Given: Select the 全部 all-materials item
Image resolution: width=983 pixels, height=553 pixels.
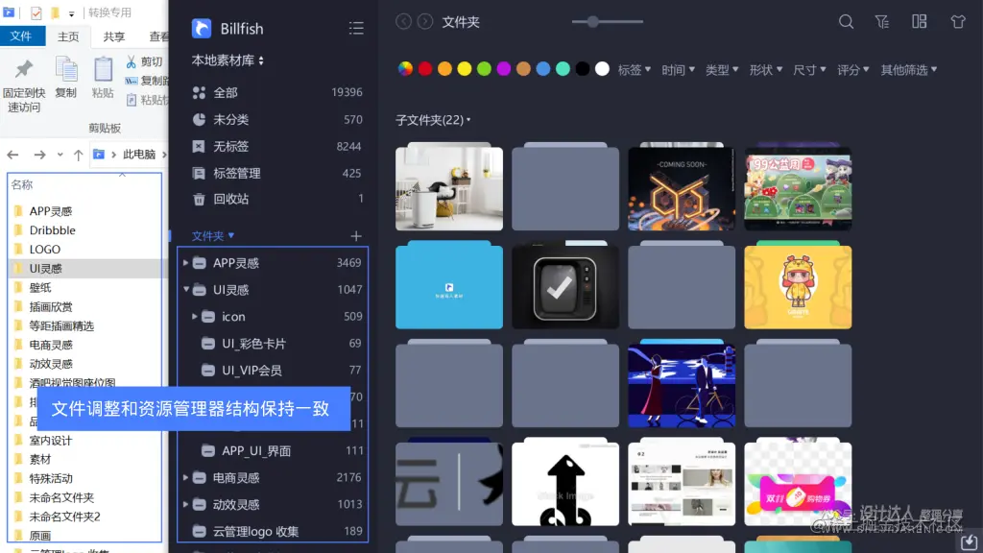Looking at the screenshot, I should pos(276,92).
